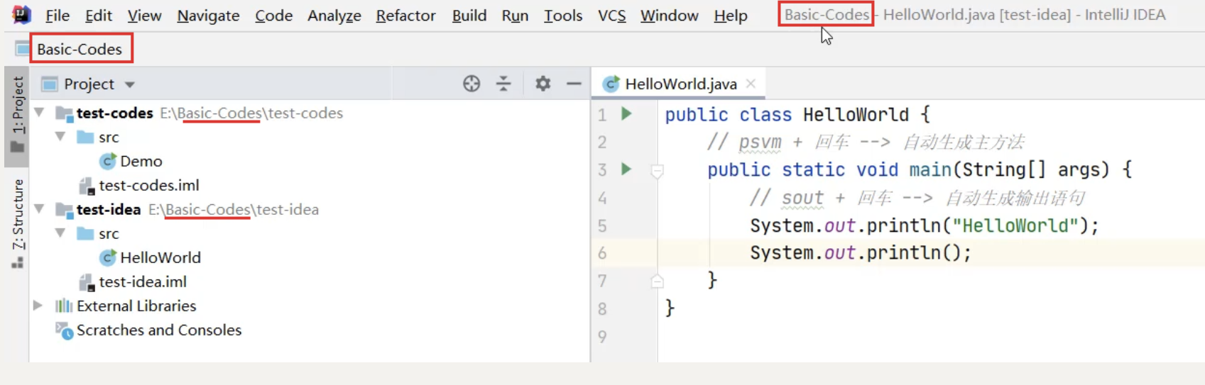The width and height of the screenshot is (1205, 385).
Task: Open the VCS menu
Action: (611, 15)
